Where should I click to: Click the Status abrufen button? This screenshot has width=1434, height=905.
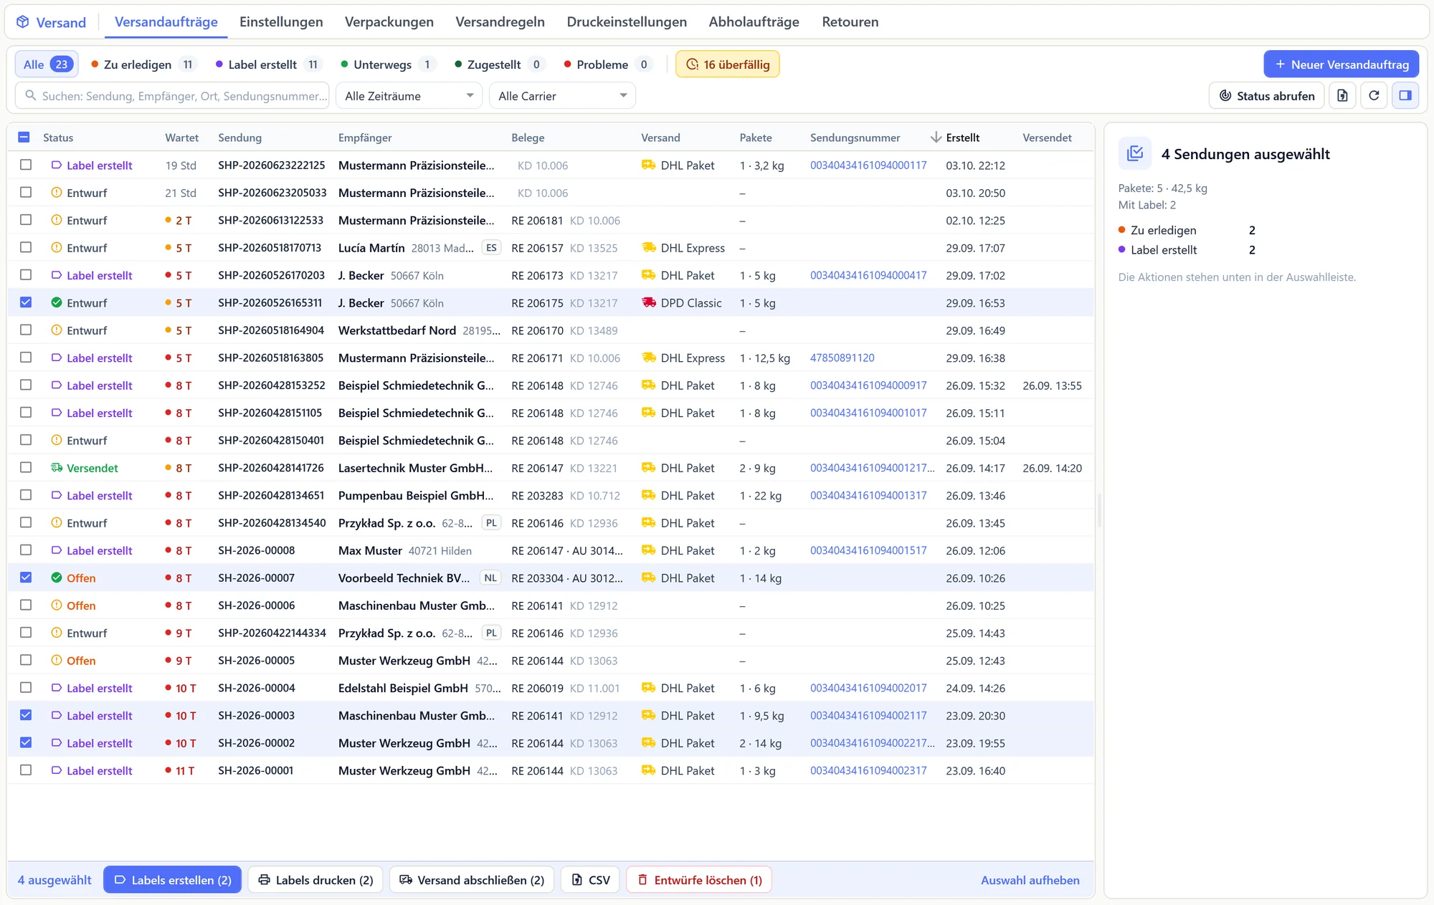point(1267,95)
